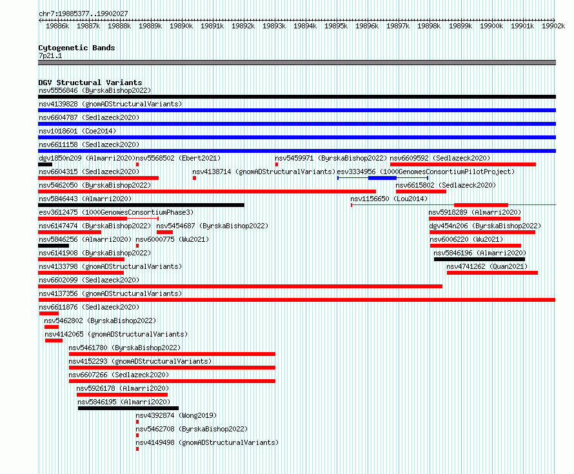This screenshot has height=474, width=574.
Task: Click nsv6006220 (Wu2021) label
Action: [x=466, y=239]
